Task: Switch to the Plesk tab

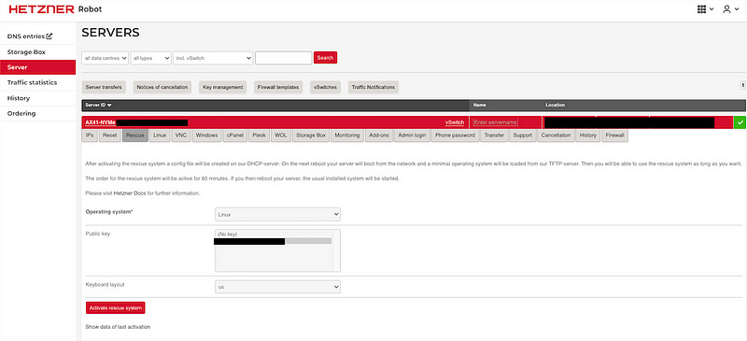Action: (x=260, y=135)
